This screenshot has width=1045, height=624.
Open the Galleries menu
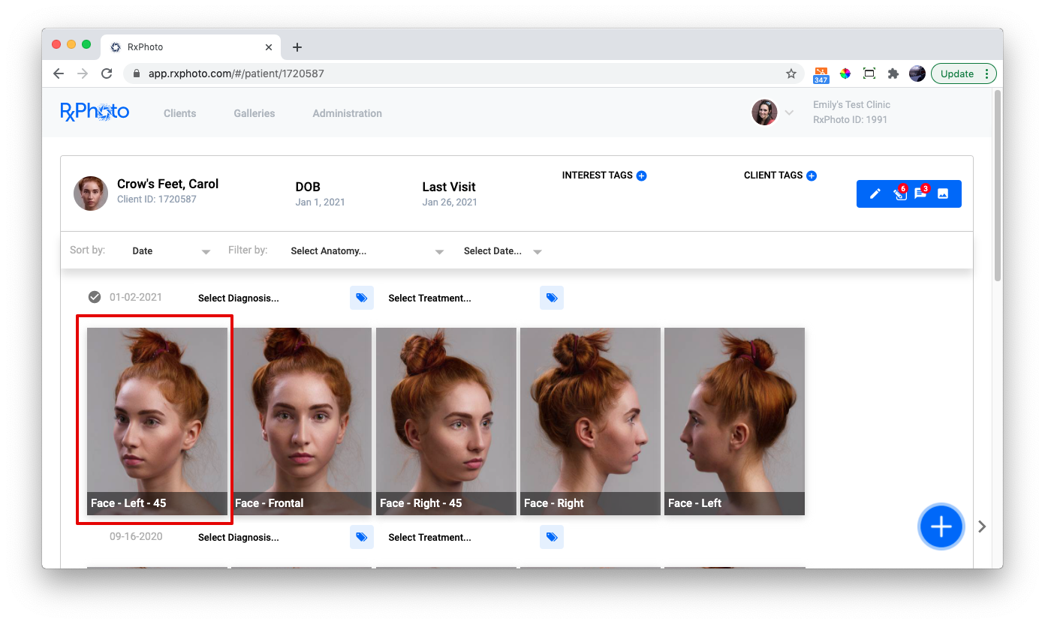point(254,113)
